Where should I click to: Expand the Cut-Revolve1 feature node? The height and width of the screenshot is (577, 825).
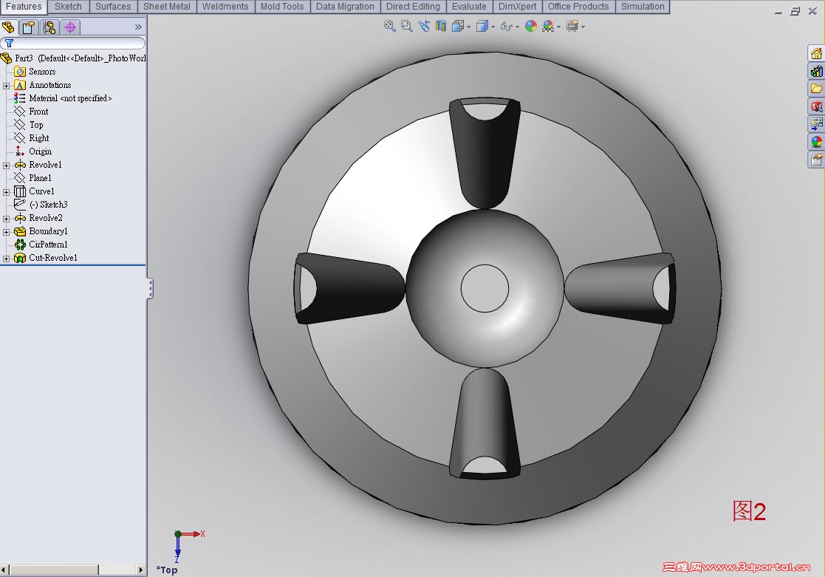[7, 259]
